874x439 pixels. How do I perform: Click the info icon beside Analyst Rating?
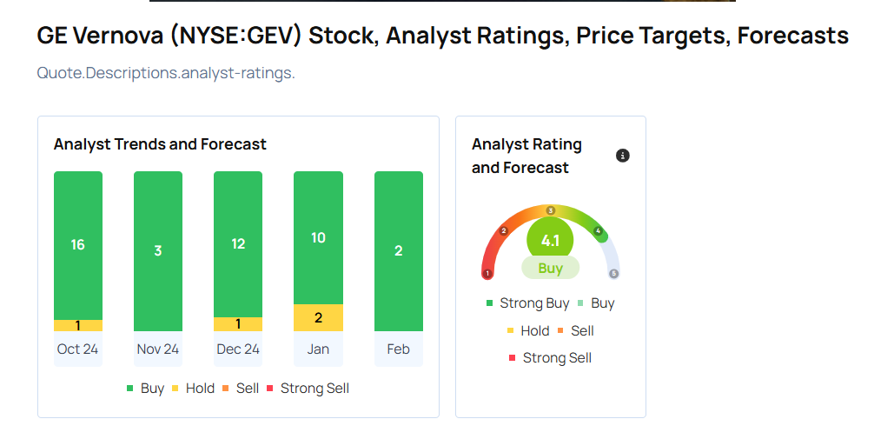pyautogui.click(x=622, y=156)
